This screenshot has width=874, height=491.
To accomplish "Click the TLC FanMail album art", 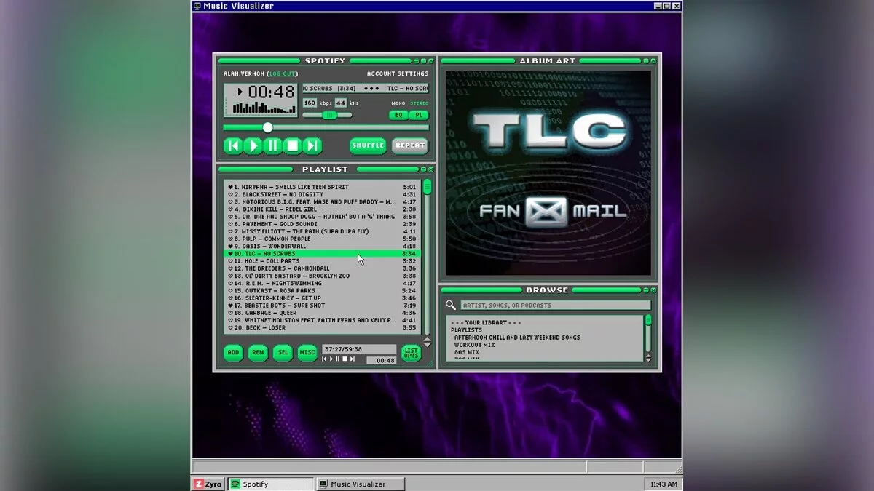I will click(x=548, y=173).
